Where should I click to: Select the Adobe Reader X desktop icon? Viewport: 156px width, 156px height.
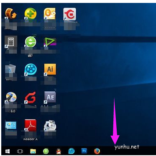[31, 126]
